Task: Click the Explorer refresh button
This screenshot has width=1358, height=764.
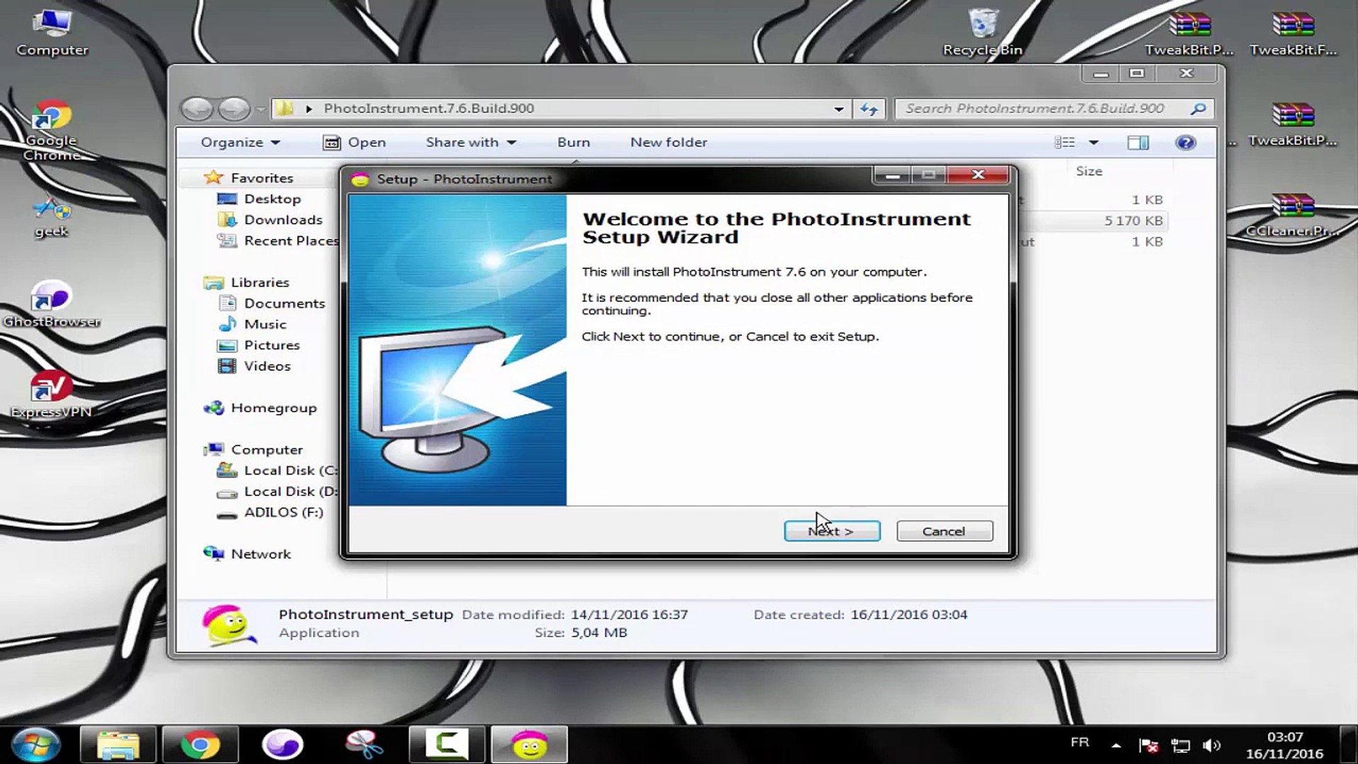Action: pos(869,108)
